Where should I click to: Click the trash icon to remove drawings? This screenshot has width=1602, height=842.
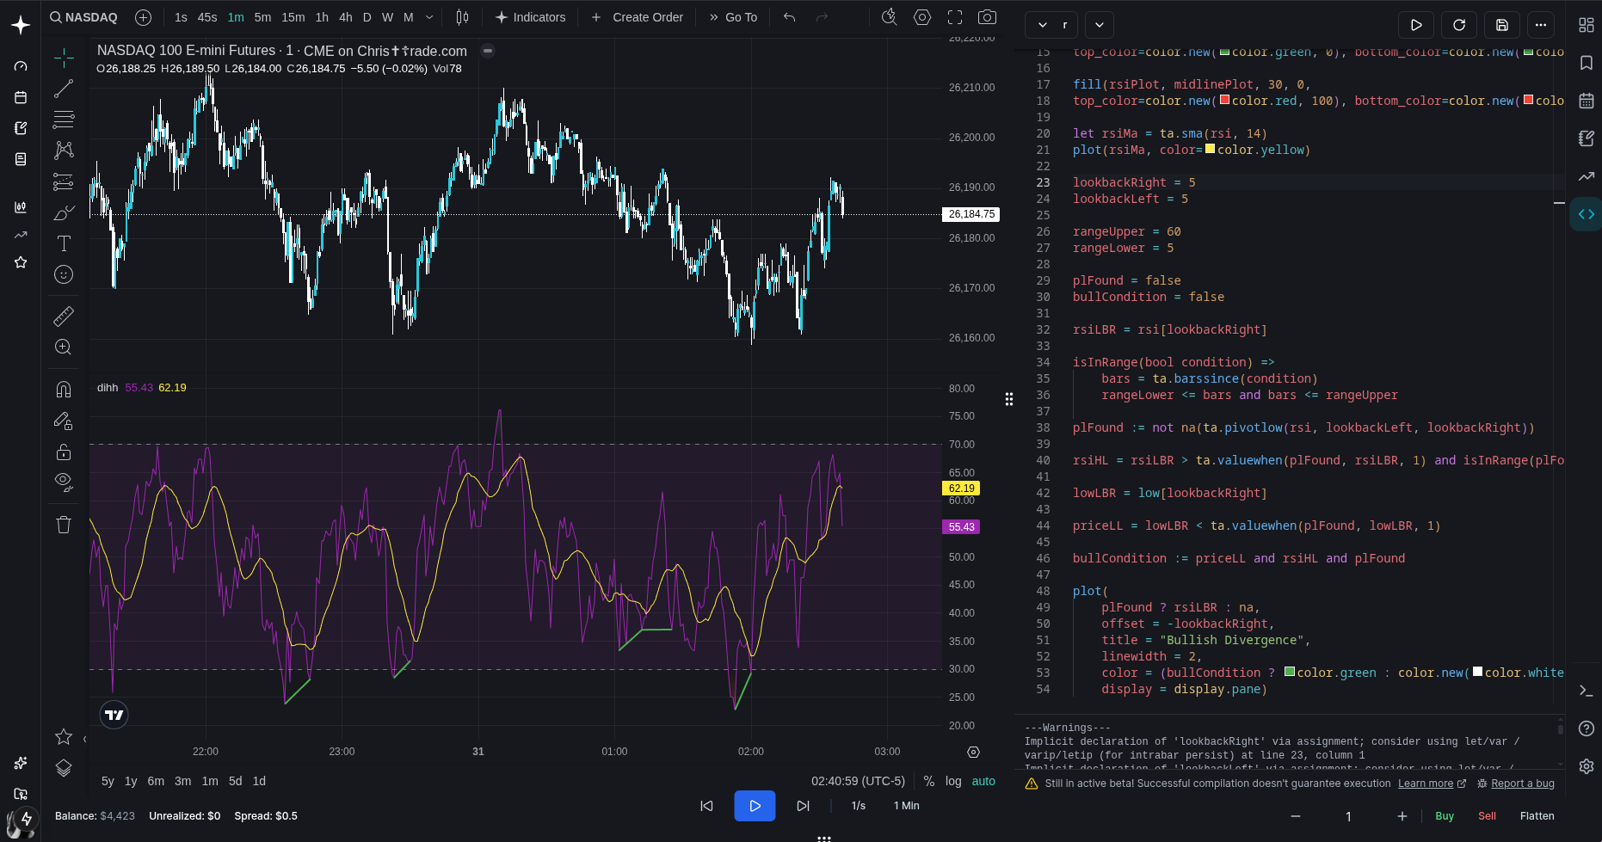pyautogui.click(x=64, y=525)
